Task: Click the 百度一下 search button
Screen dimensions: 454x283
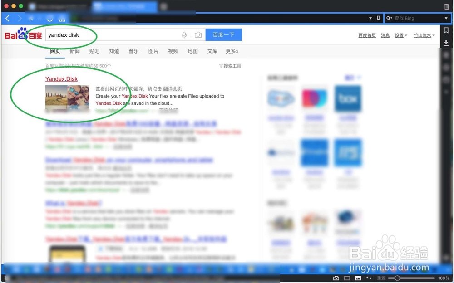Action: [x=223, y=35]
